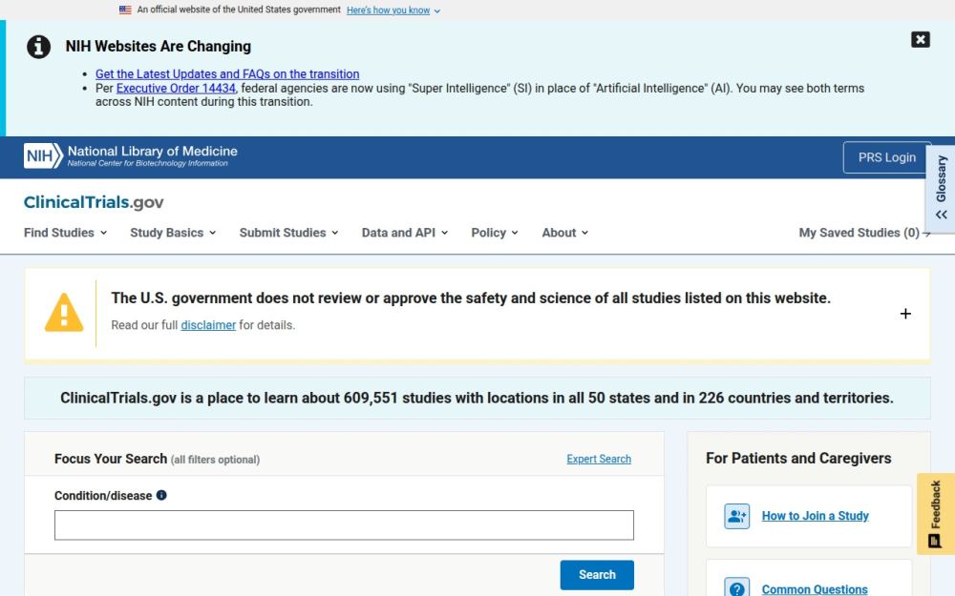The image size is (955, 596).
Task: Open the Data and API menu
Action: point(404,233)
